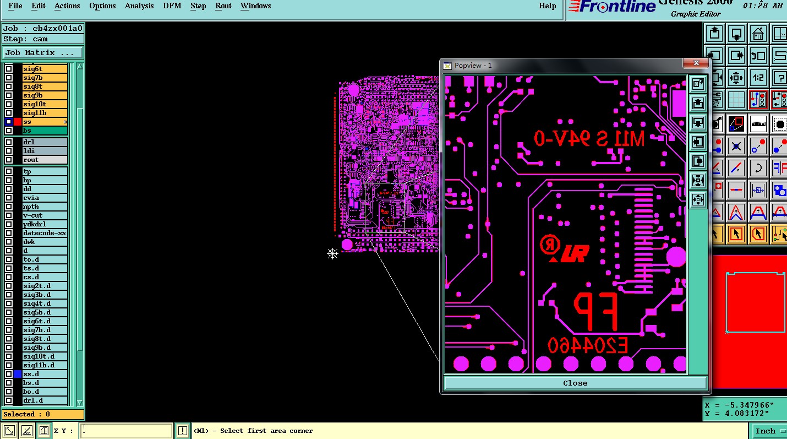Click the layer list scroll down arrow
The image size is (787, 439).
[80, 403]
